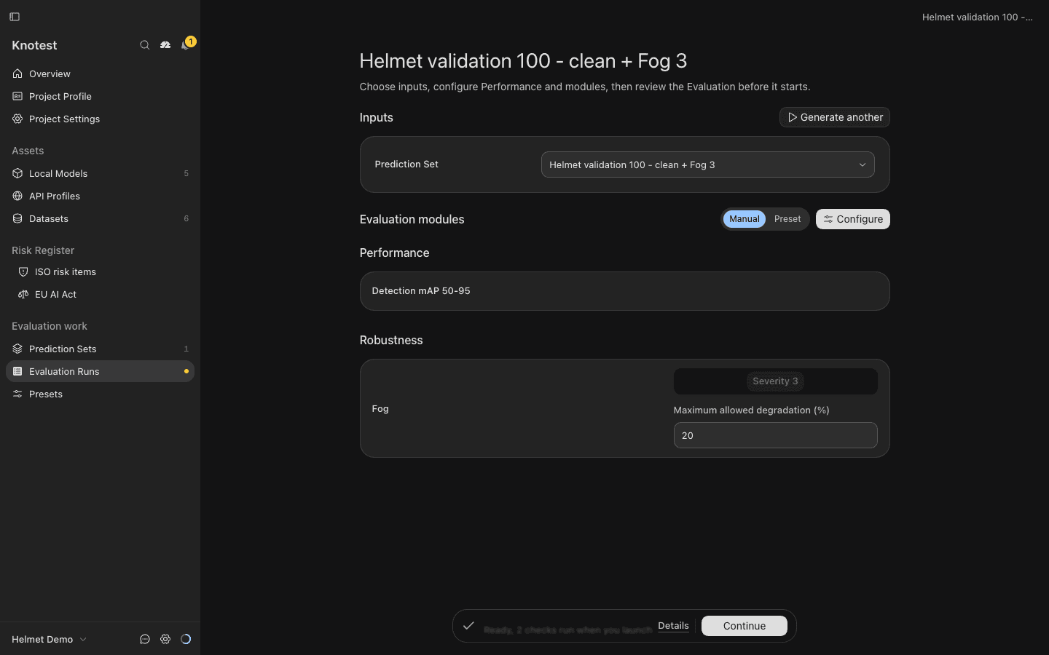Open Project Settings page
Viewport: 1049px width, 655px height.
coord(100,119)
